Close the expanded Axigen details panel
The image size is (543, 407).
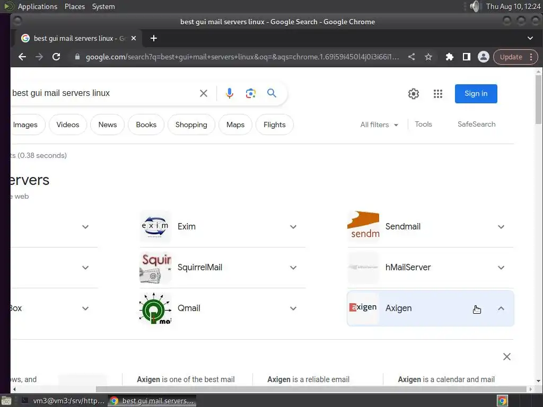tap(506, 357)
